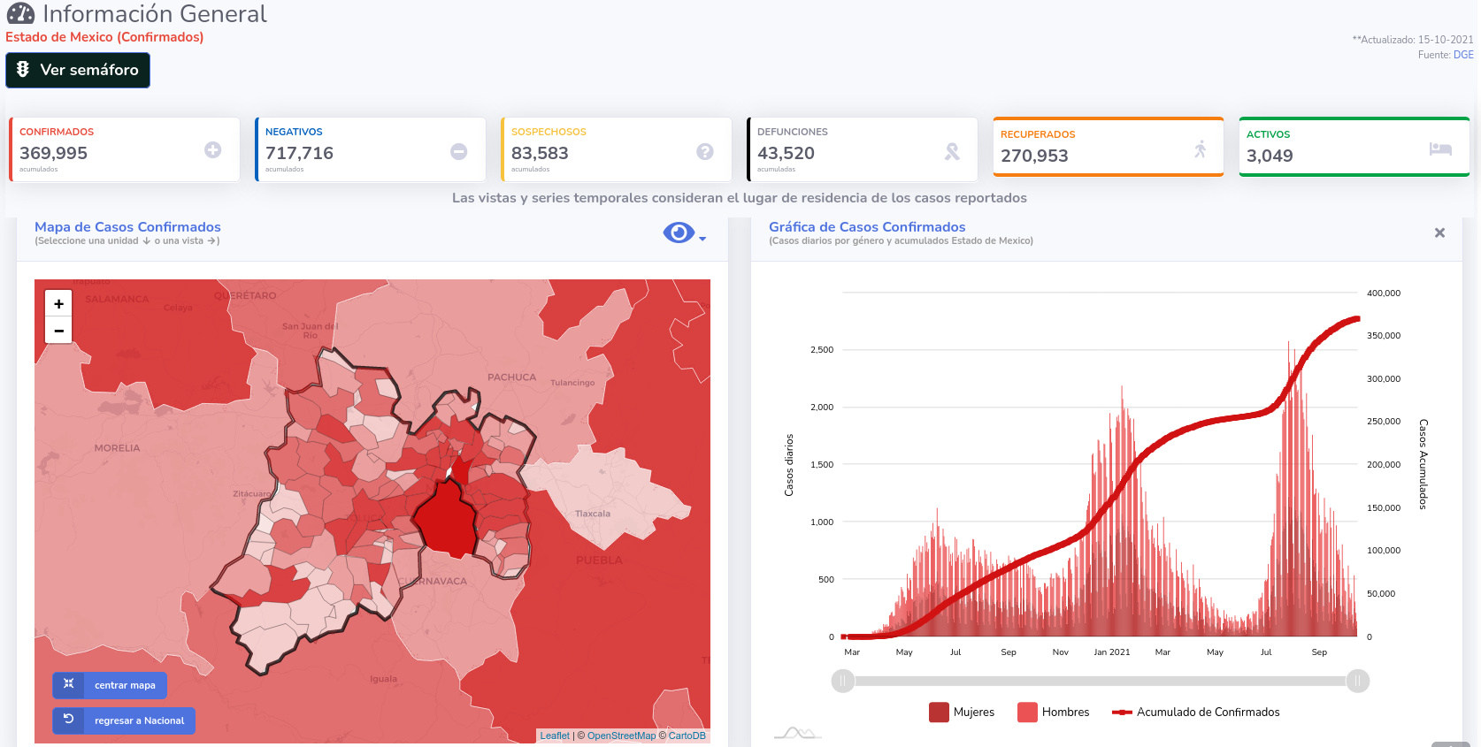Click the SOSPECHOSOS count 83,583
The width and height of the screenshot is (1481, 747).
pyautogui.click(x=540, y=153)
